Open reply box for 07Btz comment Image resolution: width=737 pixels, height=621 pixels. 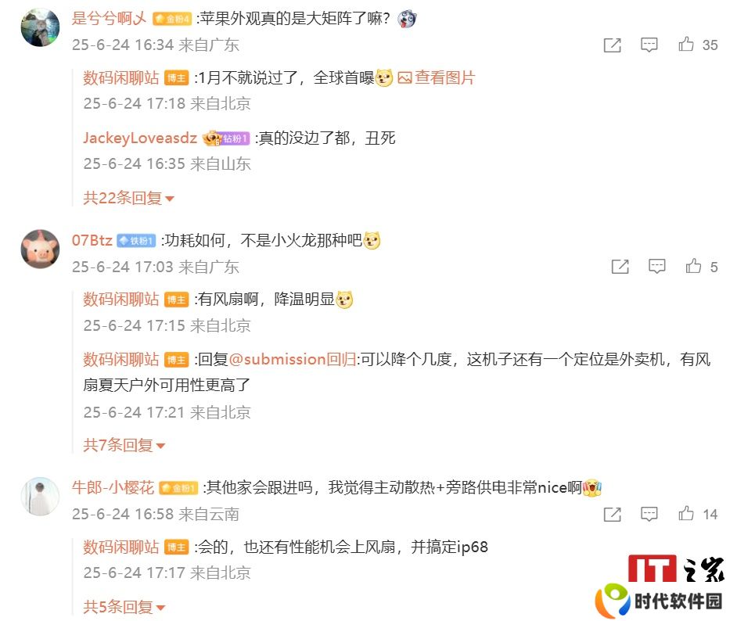[656, 267]
